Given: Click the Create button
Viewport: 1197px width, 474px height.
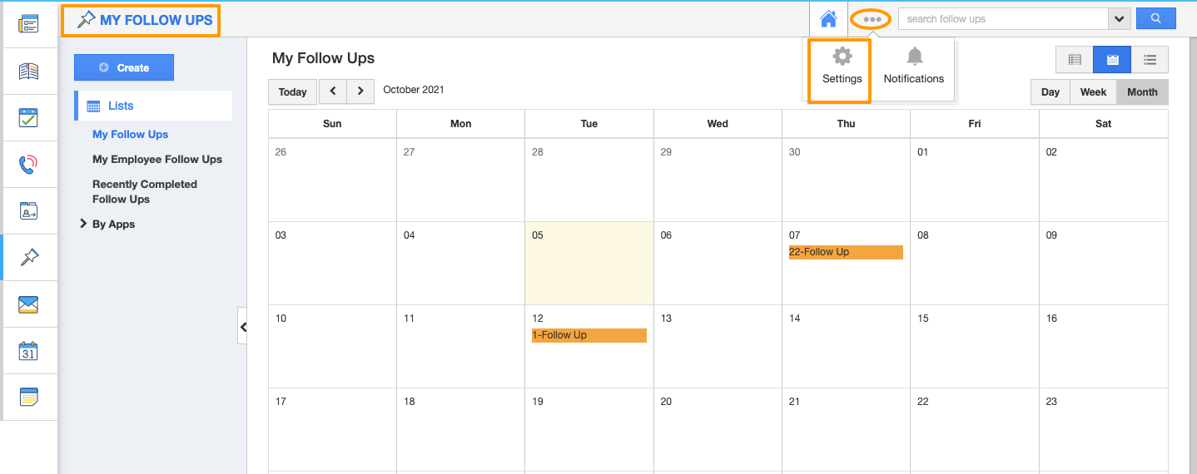Looking at the screenshot, I should pyautogui.click(x=124, y=67).
